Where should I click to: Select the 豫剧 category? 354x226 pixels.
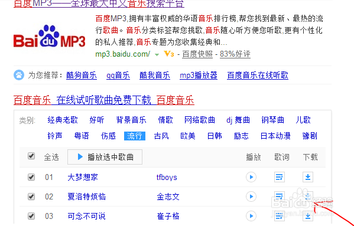tap(310, 136)
